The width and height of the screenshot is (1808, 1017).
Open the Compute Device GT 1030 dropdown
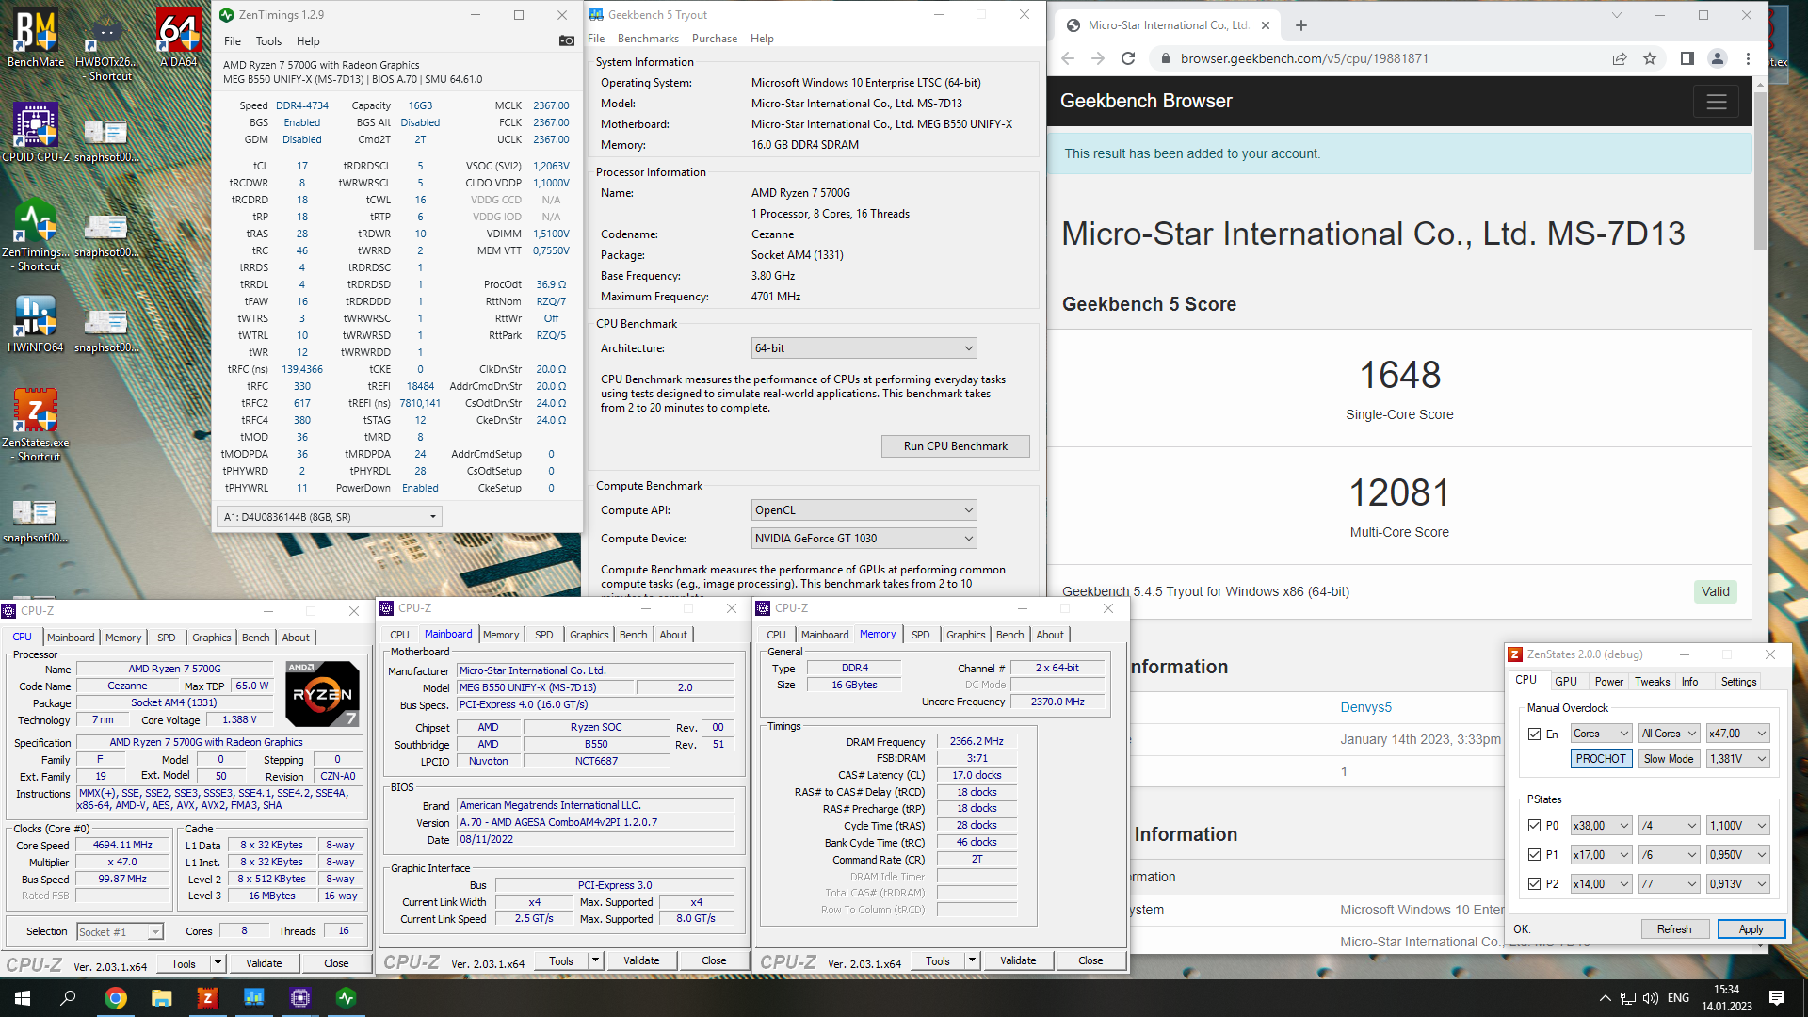coord(864,539)
